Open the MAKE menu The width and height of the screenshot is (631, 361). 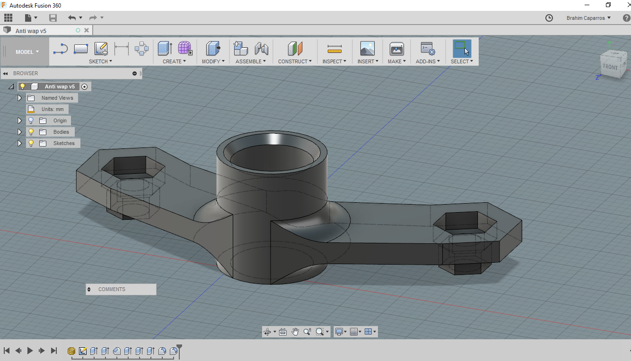click(x=397, y=61)
